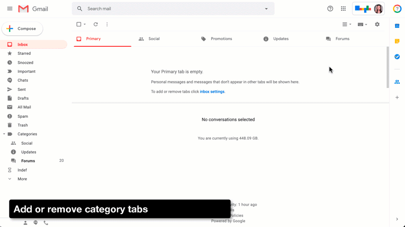Open the select dropdown arrow beside checkbox
The image size is (405, 227).
point(85,24)
